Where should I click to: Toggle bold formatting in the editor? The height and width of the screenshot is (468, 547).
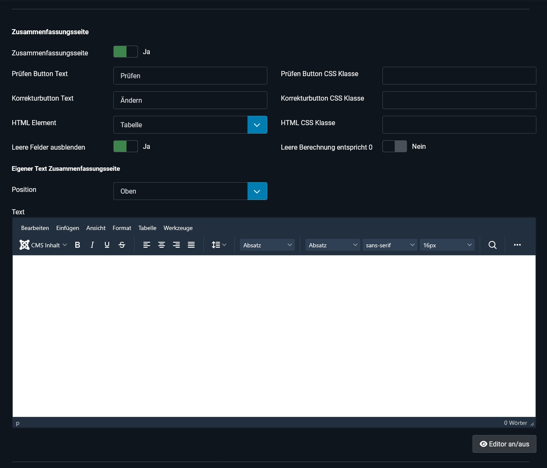click(77, 245)
